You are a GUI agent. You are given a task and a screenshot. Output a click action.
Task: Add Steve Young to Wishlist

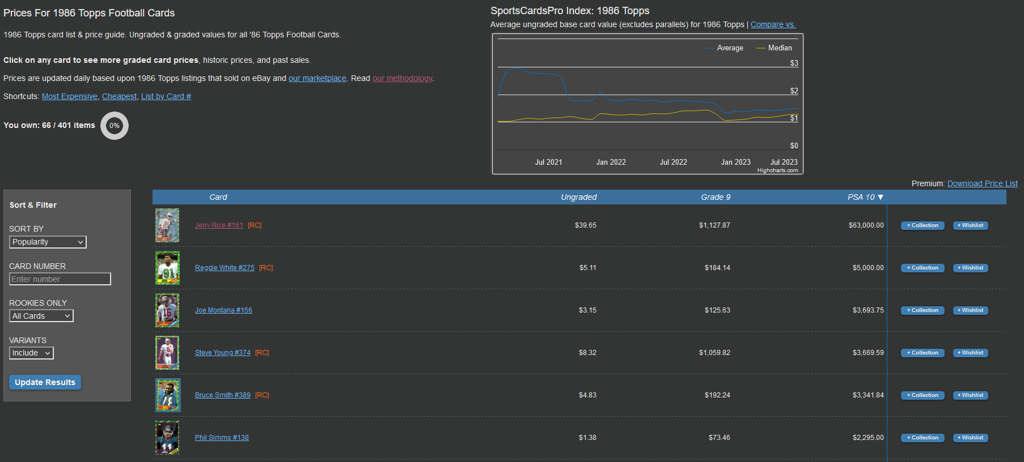(970, 353)
